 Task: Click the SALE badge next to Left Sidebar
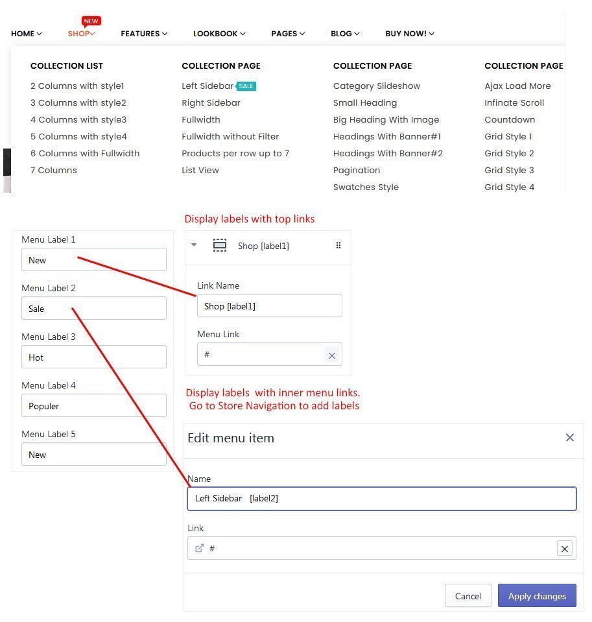246,86
